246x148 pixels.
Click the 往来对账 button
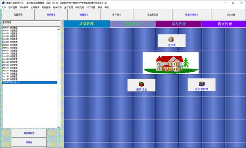coord(229,15)
